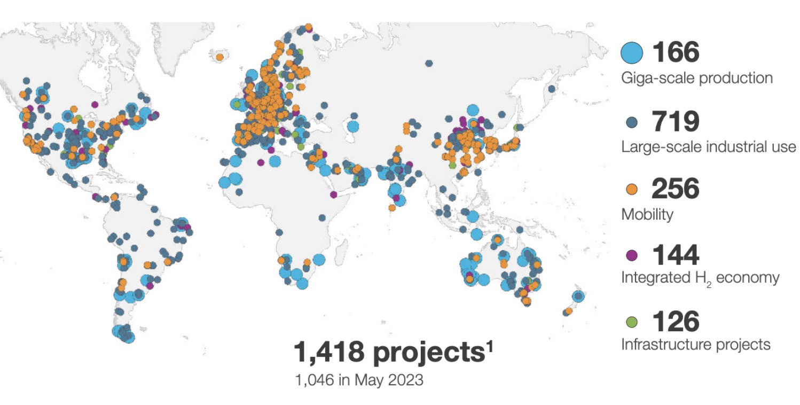The height and width of the screenshot is (405, 800).
Task: Click the number 166 in the legend
Action: (675, 53)
